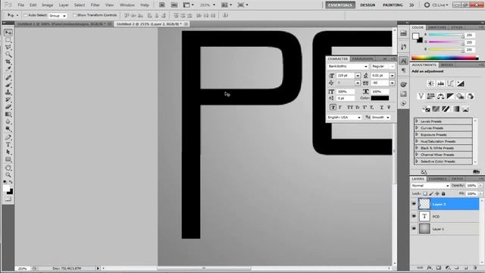Viewport: 485px width, 273px height.
Task: Open the Auto-Select Group dropdown
Action: [x=58, y=15]
